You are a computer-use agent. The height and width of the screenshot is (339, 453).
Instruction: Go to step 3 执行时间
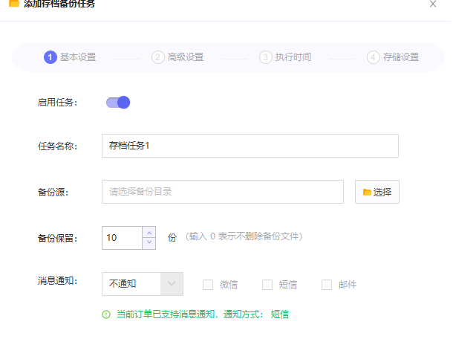pos(285,57)
